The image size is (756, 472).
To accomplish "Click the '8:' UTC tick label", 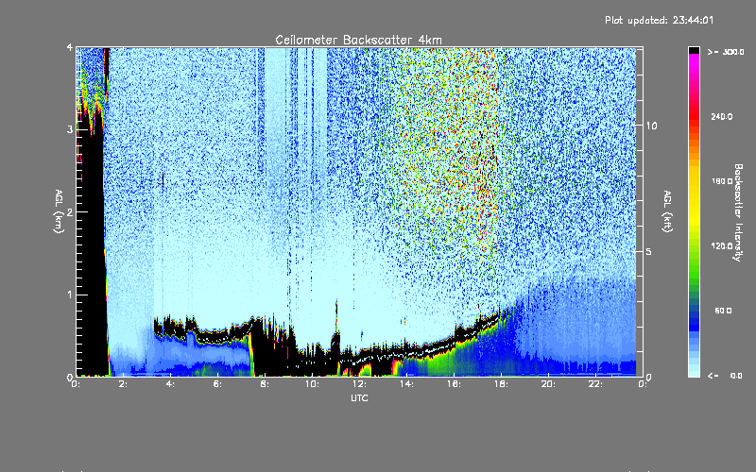I will pos(266,384).
